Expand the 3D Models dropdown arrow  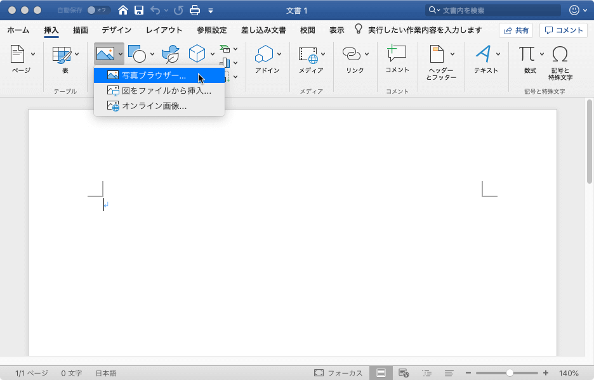213,54
